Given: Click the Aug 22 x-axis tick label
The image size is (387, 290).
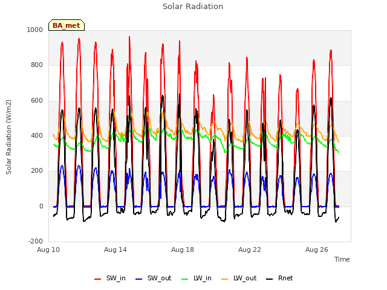Looking at the screenshot, I should click(x=250, y=250).
